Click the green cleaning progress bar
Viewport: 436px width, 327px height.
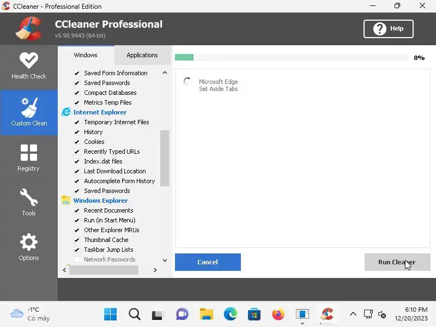pyautogui.click(x=184, y=58)
